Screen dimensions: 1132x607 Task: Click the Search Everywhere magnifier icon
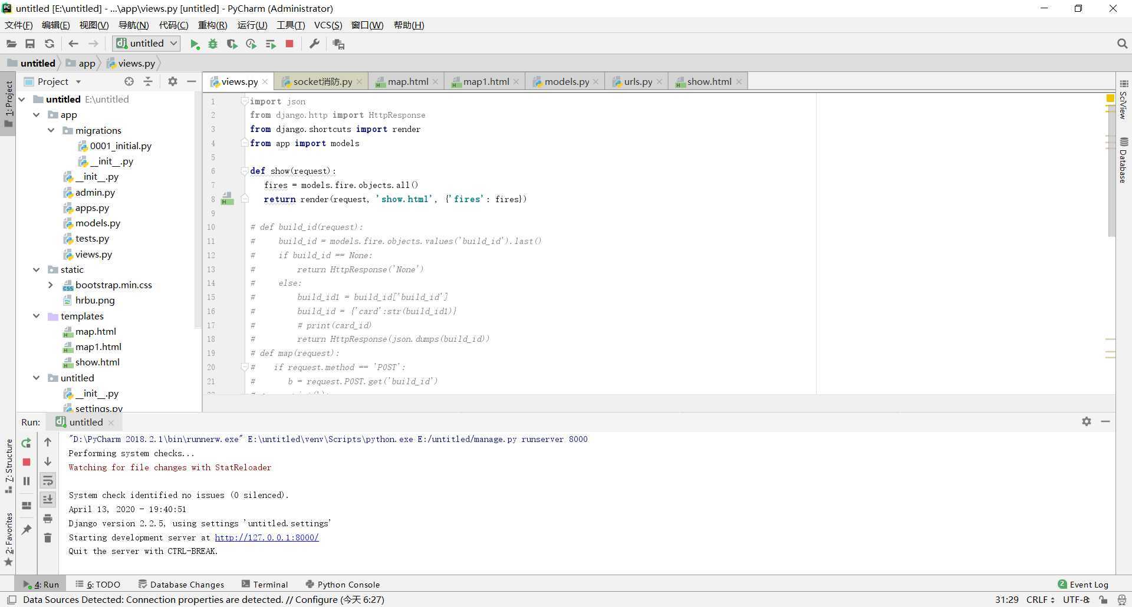(1121, 44)
